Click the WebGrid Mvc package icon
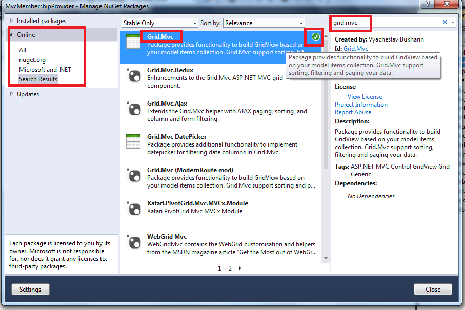 [134, 241]
